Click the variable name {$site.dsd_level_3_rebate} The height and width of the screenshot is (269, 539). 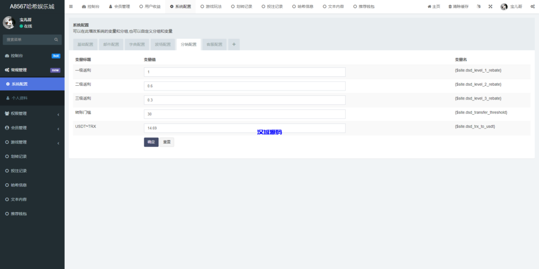(x=478, y=98)
